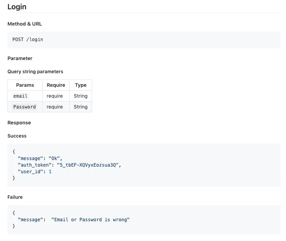Click the "message": "Ok" line
This screenshot has width=286, height=241.
click(x=40, y=158)
